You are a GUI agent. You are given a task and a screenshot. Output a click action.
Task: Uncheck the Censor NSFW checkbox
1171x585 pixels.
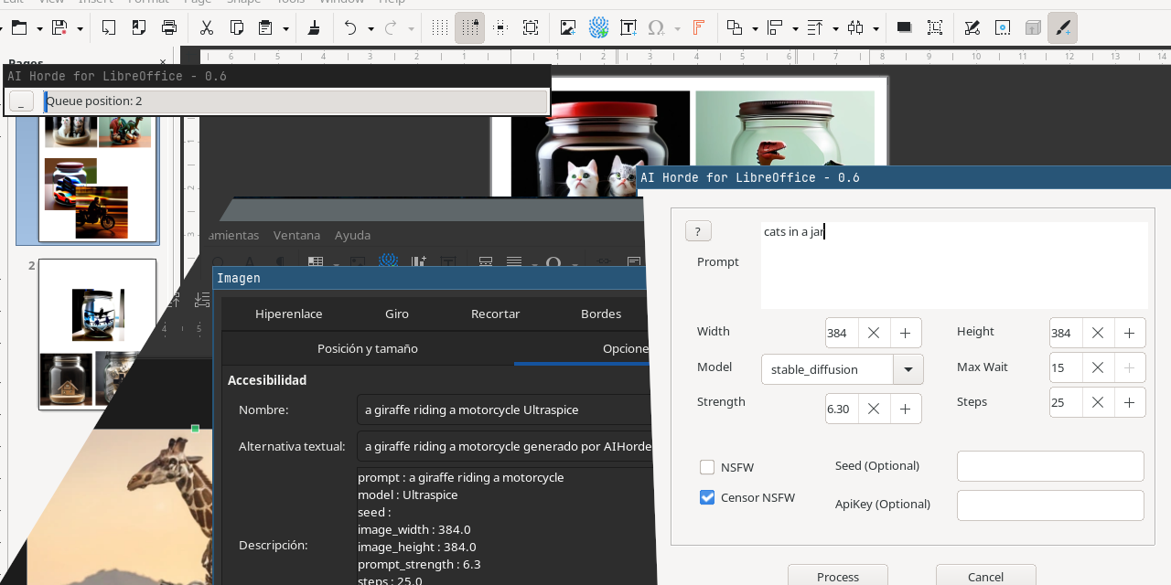click(x=707, y=497)
